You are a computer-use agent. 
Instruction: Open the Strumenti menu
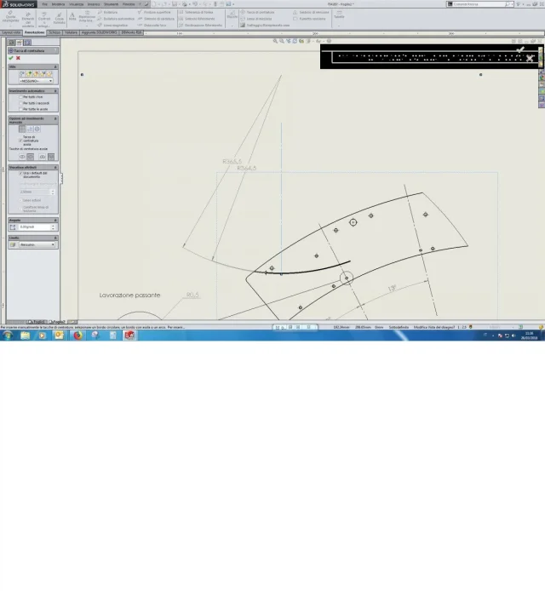point(111,4)
